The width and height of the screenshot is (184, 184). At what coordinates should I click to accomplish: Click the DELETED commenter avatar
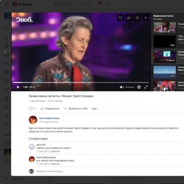pyautogui.click(x=32, y=147)
